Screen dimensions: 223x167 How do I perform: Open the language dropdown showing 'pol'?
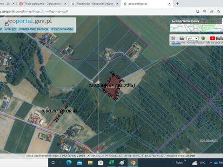point(192,38)
